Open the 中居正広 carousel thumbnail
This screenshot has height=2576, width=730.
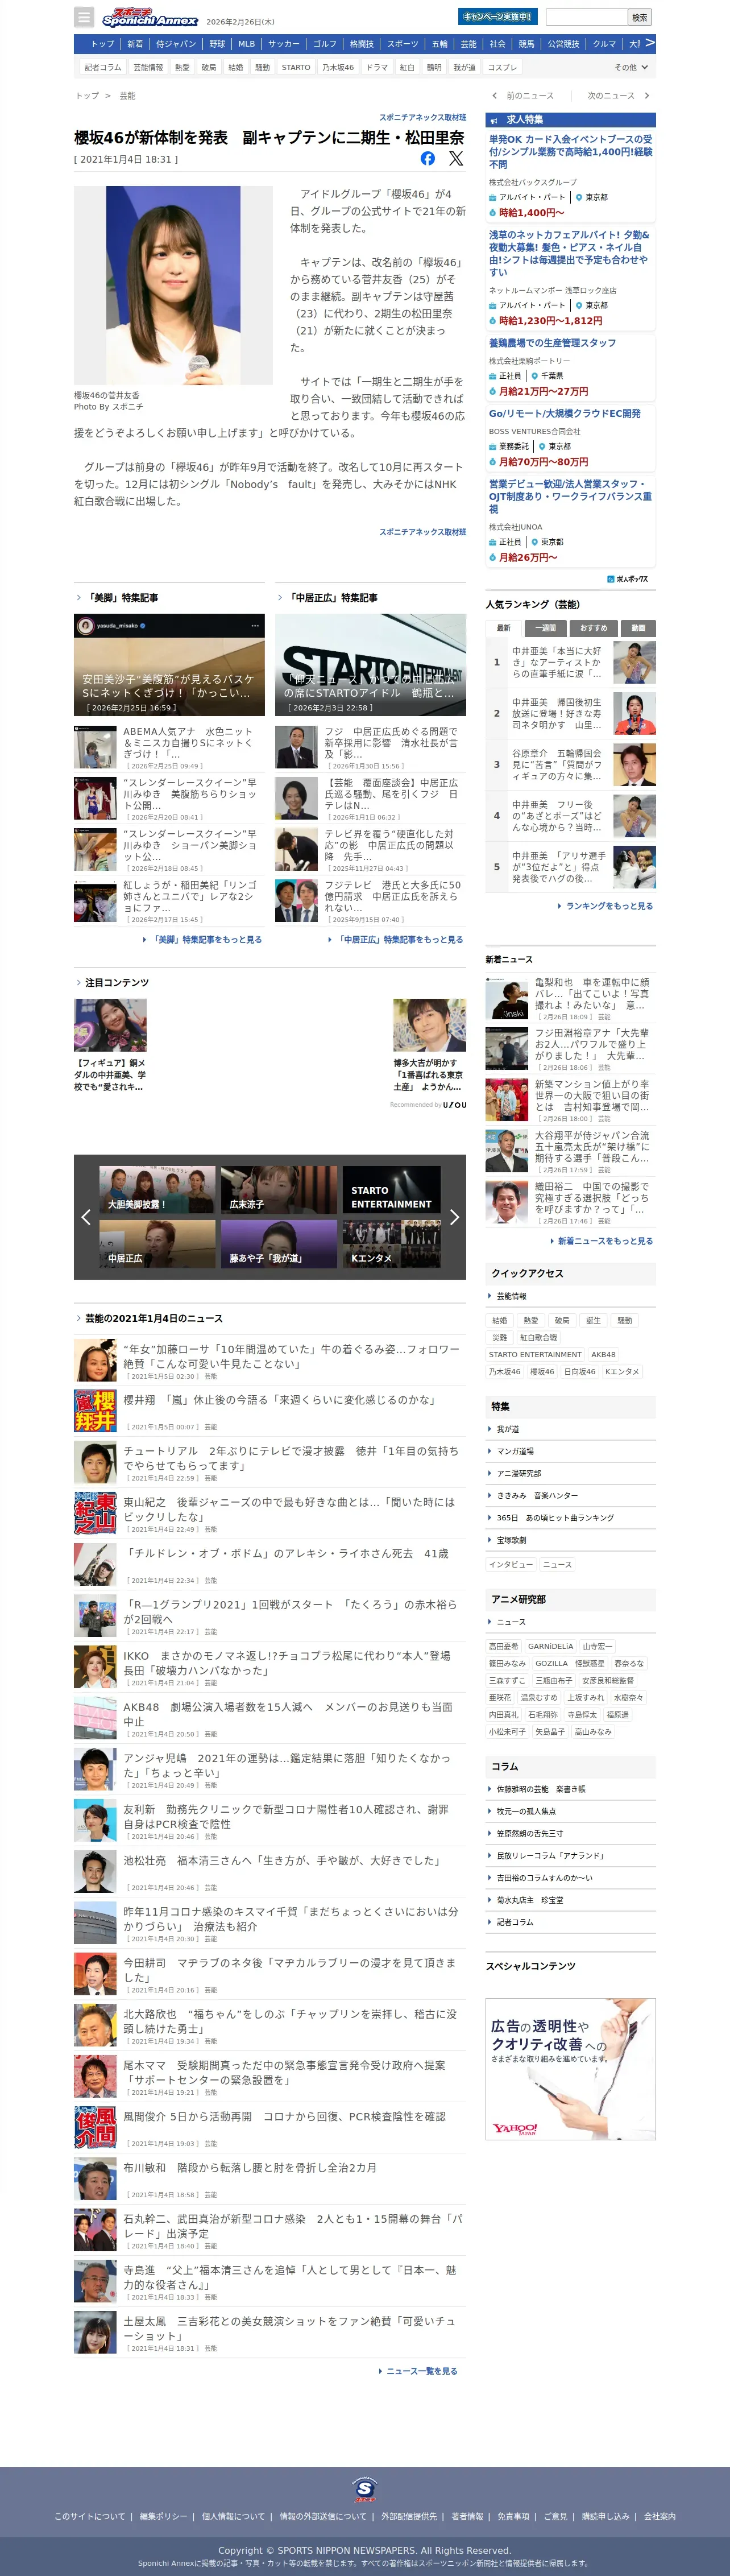(x=157, y=1244)
